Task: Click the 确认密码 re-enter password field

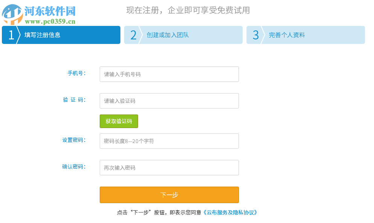Action: [169, 168]
